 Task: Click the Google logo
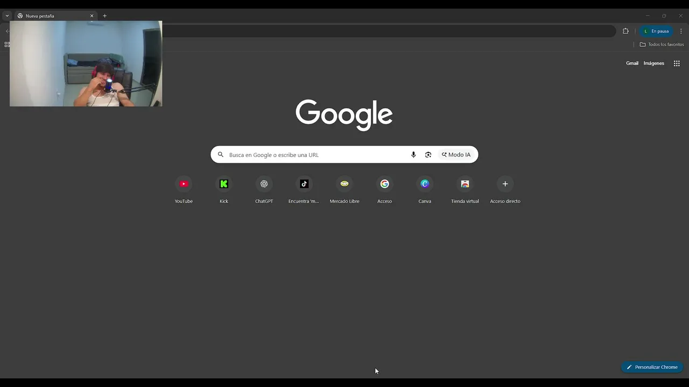[344, 114]
